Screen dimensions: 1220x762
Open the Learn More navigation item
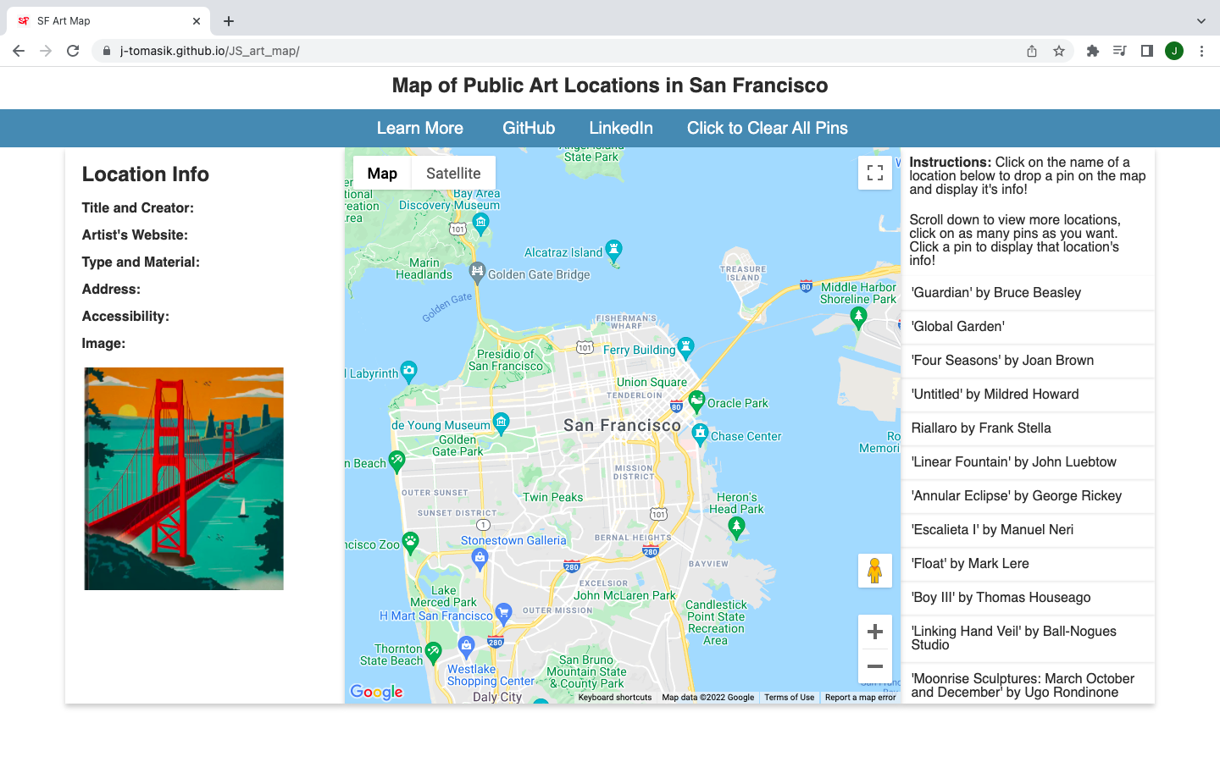420,128
